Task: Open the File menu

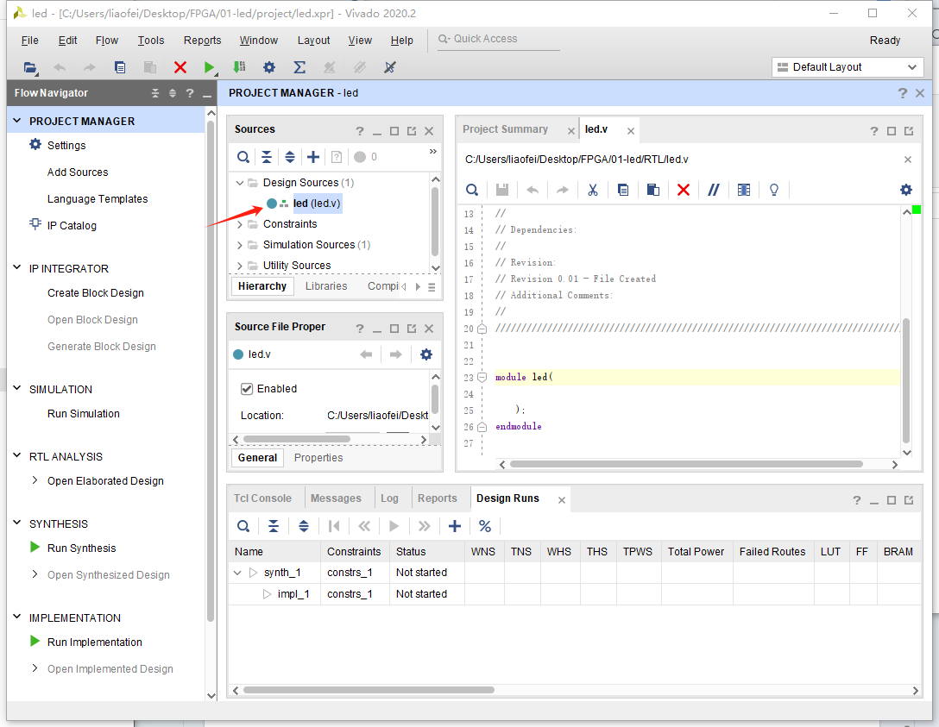Action: point(30,40)
